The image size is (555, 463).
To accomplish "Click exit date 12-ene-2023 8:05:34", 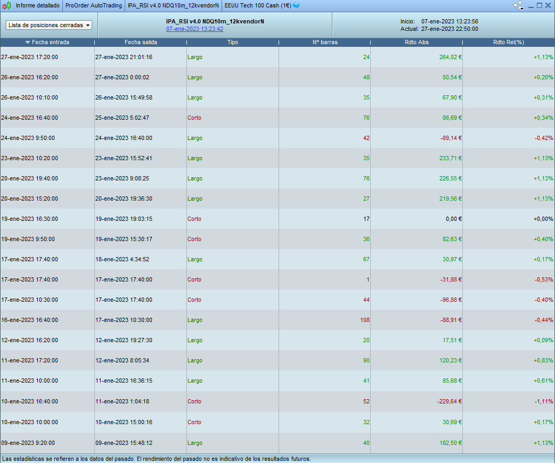I will click(122, 360).
